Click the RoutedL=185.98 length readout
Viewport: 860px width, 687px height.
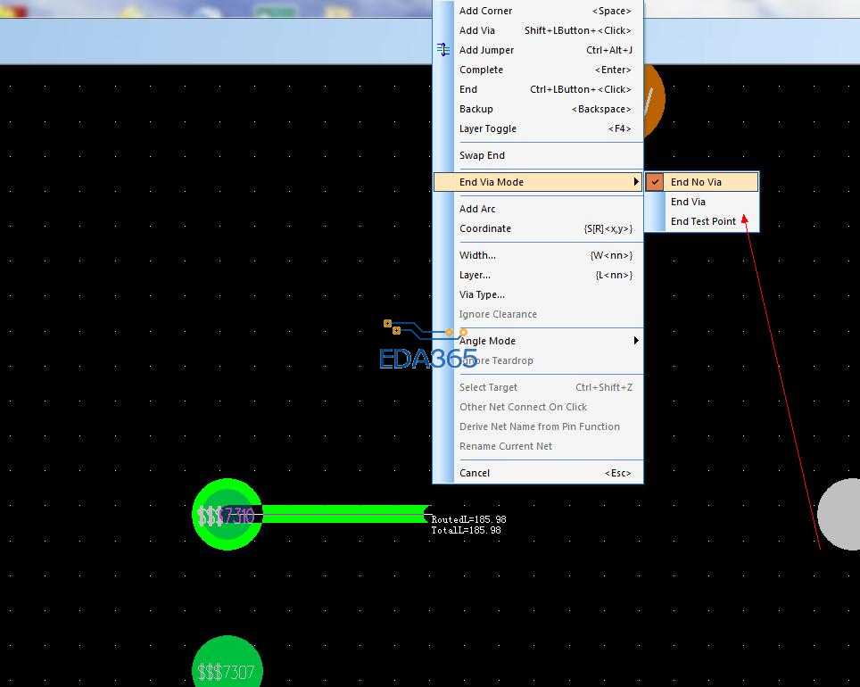469,519
